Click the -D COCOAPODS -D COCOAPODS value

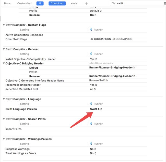pos(111,39)
